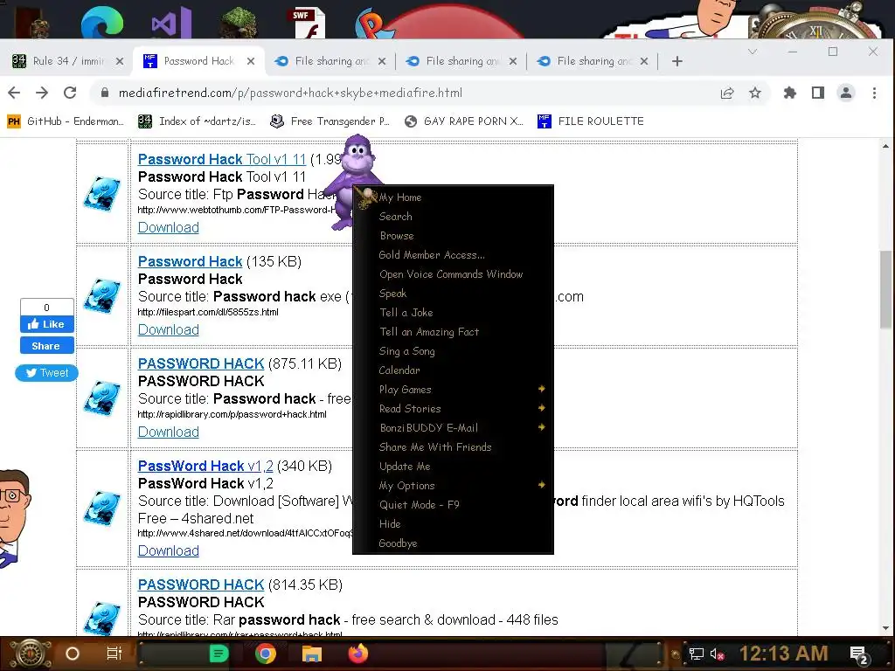The width and height of the screenshot is (895, 671).
Task: Click the Cortana circle on taskbar
Action: [73, 654]
